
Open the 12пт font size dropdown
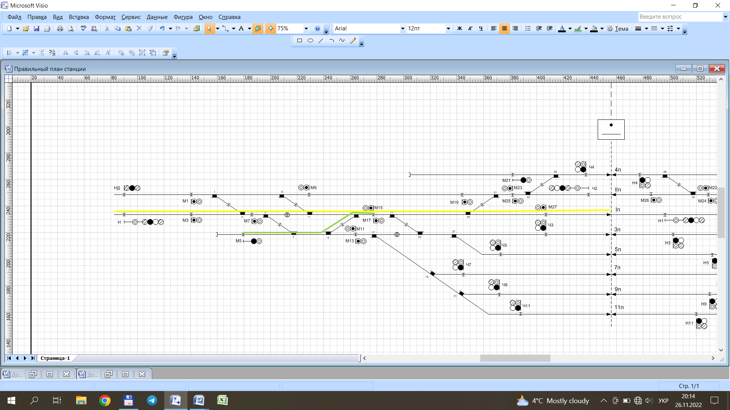[448, 28]
